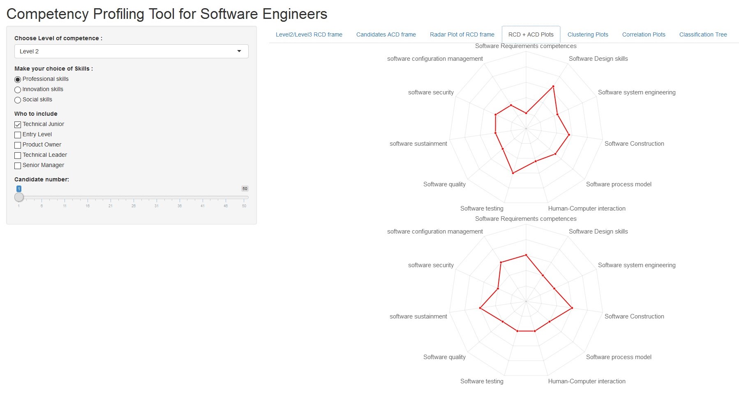
Task: Select the RCD + ACD Plots tab
Action: point(530,34)
